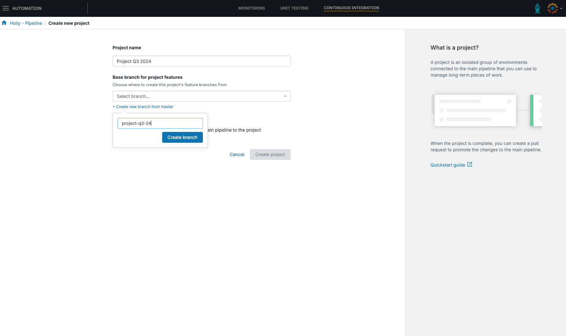
Task: Click Cancel to discard the project
Action: pos(237,154)
